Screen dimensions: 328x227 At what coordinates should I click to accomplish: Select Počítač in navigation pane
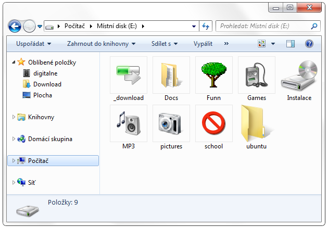53,161
